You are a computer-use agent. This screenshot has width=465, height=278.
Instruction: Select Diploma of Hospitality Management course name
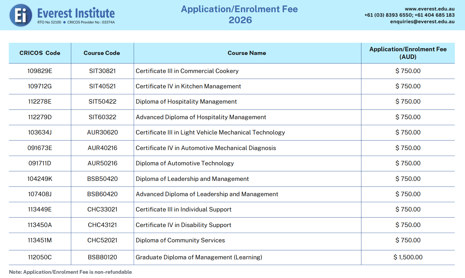tap(186, 102)
